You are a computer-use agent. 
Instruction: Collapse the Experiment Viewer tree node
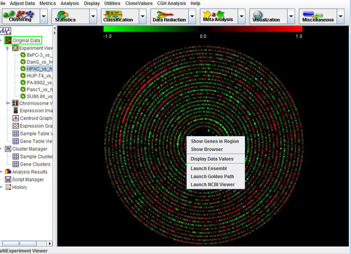click(8, 48)
